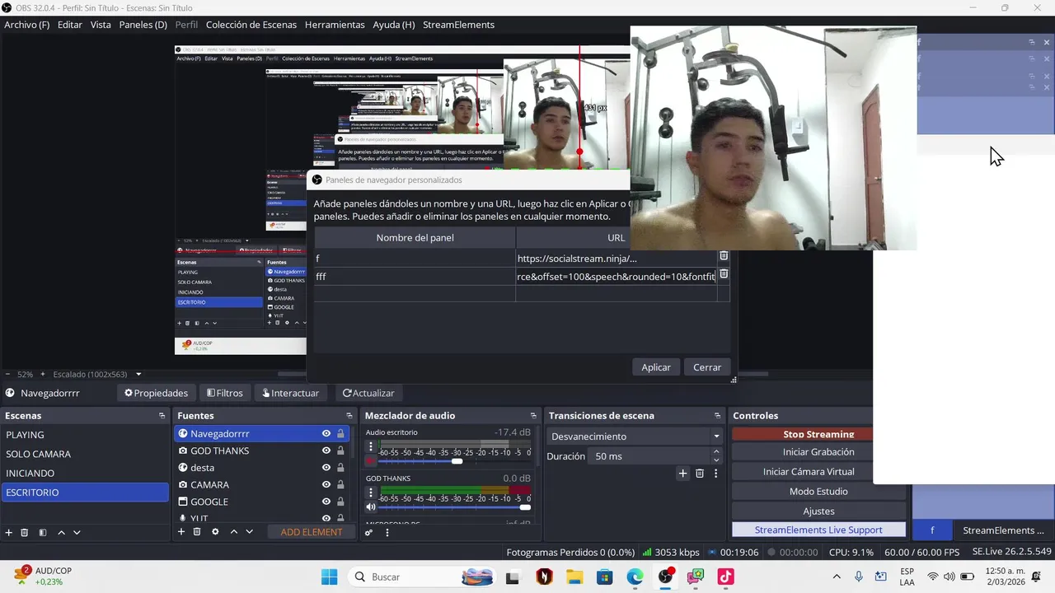This screenshot has width=1055, height=593.
Task: Open the preview scaling dropdown arrow
Action: [138, 374]
